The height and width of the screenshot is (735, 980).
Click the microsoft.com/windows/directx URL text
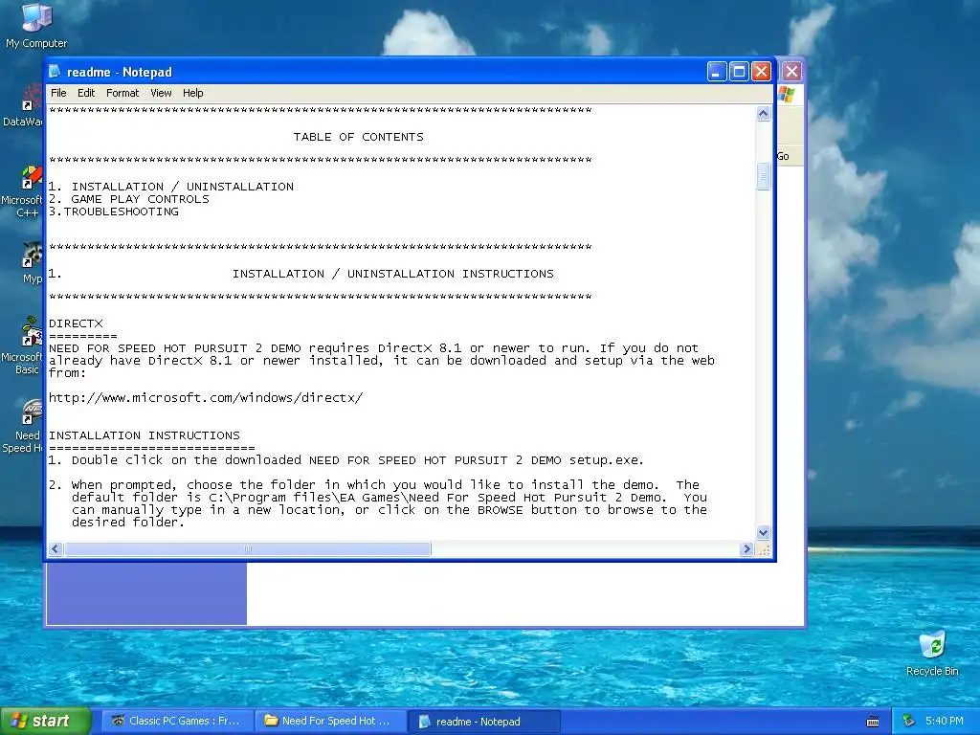206,397
